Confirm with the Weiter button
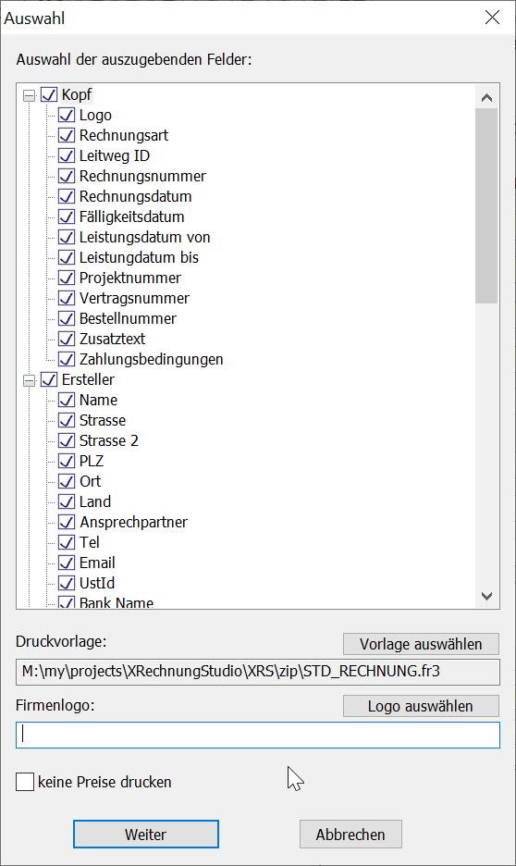 tap(146, 834)
